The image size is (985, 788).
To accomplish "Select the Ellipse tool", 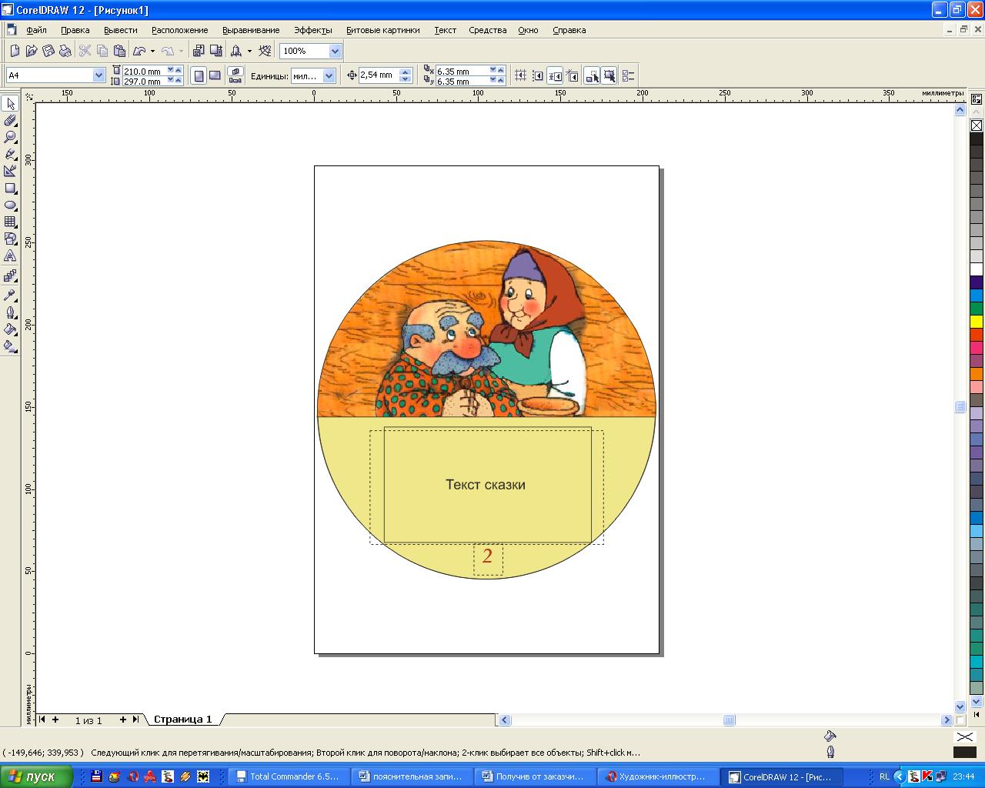I will point(10,205).
